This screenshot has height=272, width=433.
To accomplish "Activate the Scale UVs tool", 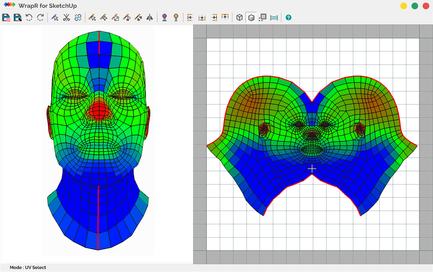I will click(x=115, y=17).
